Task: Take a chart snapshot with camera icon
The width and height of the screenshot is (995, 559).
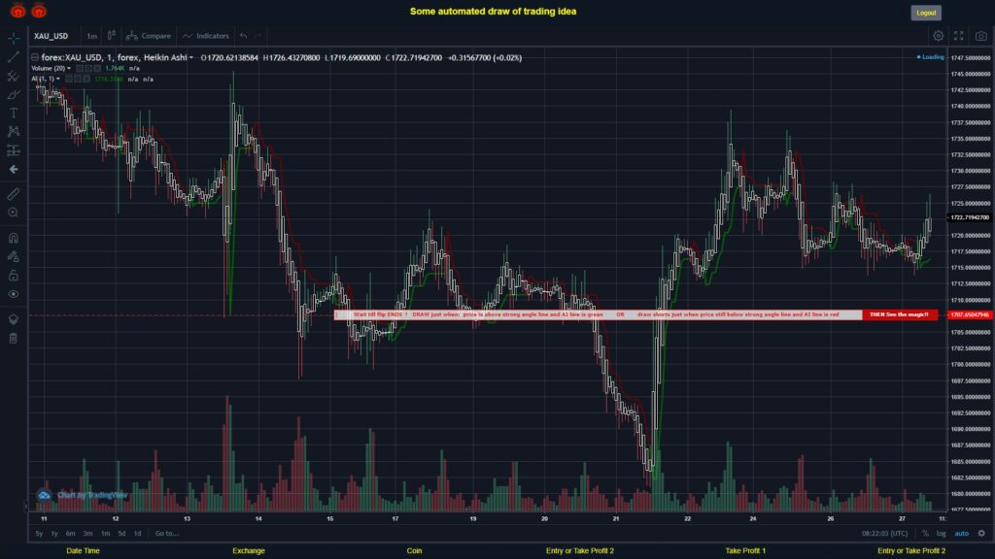Action: [x=981, y=36]
